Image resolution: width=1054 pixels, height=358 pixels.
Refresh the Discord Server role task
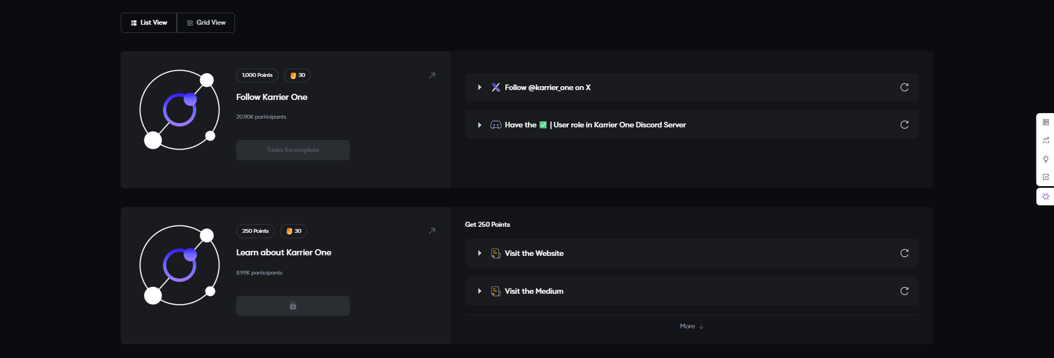[x=904, y=125]
